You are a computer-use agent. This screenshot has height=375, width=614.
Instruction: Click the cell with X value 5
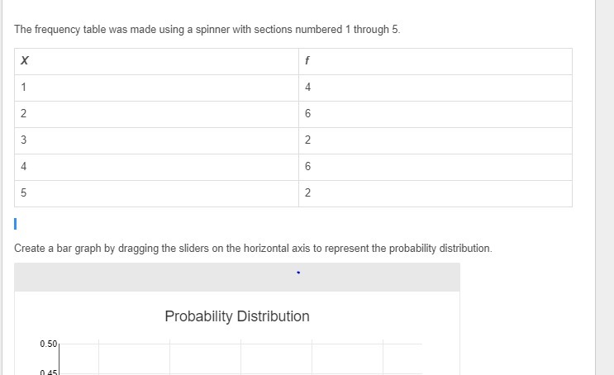(157, 193)
